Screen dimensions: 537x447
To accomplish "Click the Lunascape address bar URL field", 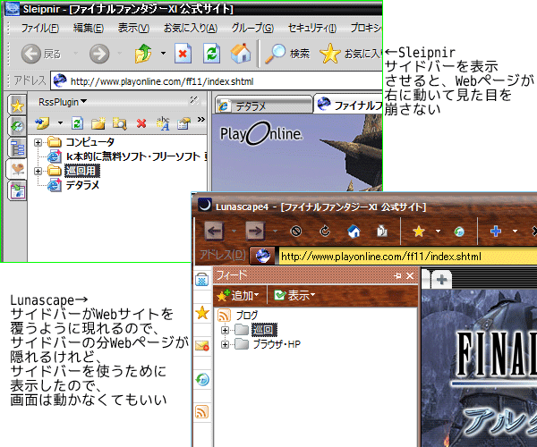I will (408, 257).
